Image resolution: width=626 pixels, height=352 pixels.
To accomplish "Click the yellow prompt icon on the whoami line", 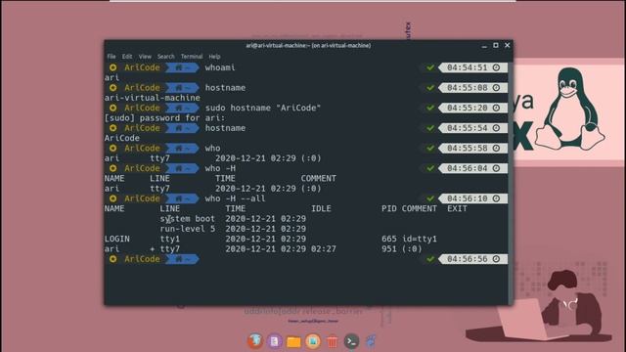I will click(x=113, y=67).
